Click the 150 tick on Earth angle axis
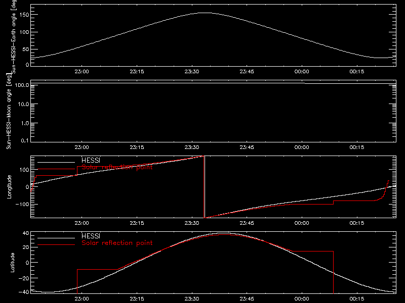The image size is (405, 303). [25, 15]
